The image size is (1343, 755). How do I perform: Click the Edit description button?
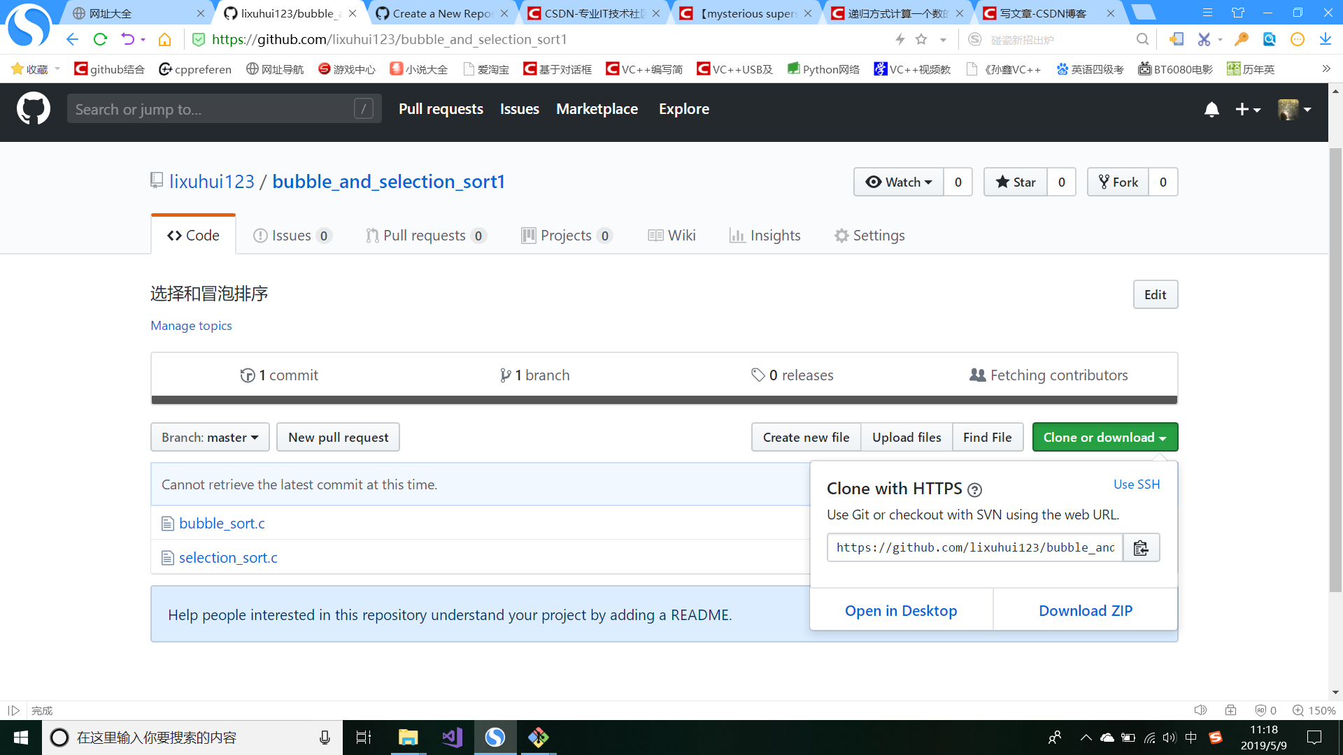(1155, 294)
